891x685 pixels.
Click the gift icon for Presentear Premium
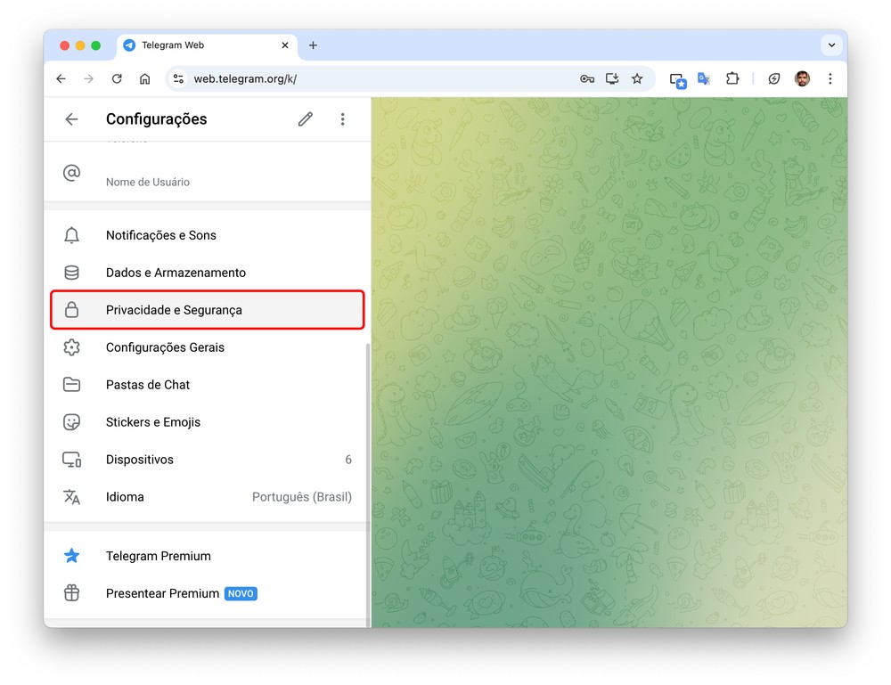72,593
